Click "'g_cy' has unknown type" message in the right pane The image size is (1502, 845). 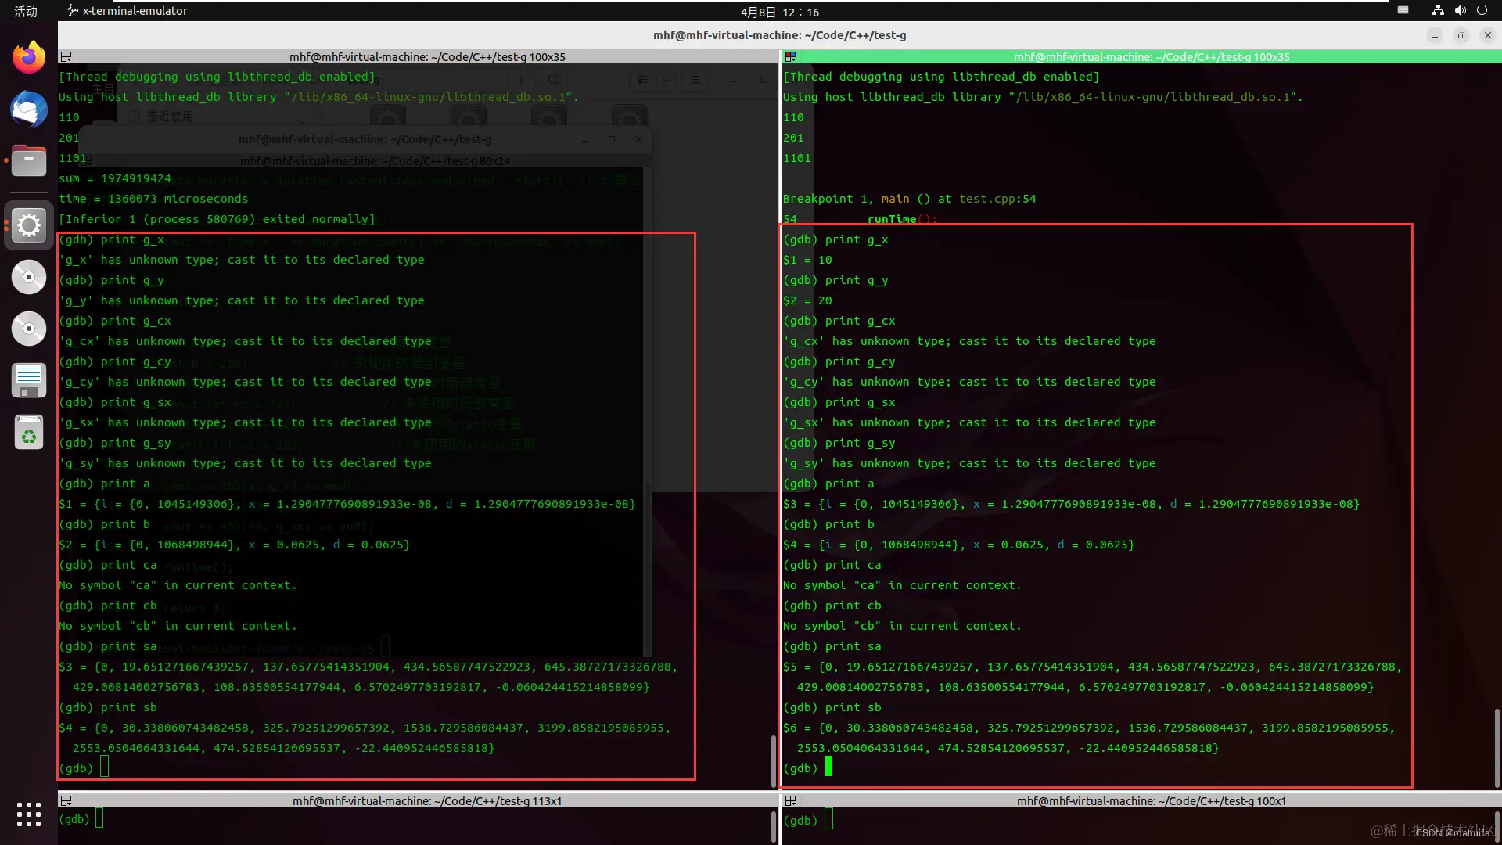[969, 382]
